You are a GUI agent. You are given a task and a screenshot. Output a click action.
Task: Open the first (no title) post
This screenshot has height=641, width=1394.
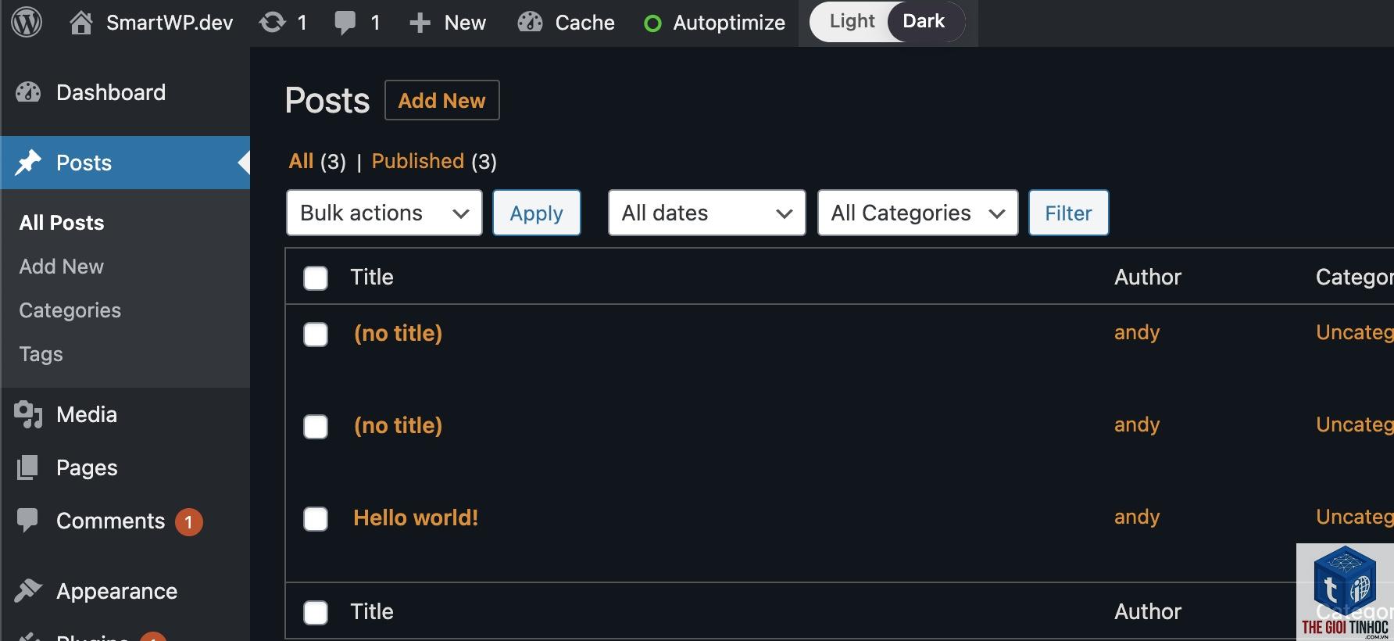point(399,333)
